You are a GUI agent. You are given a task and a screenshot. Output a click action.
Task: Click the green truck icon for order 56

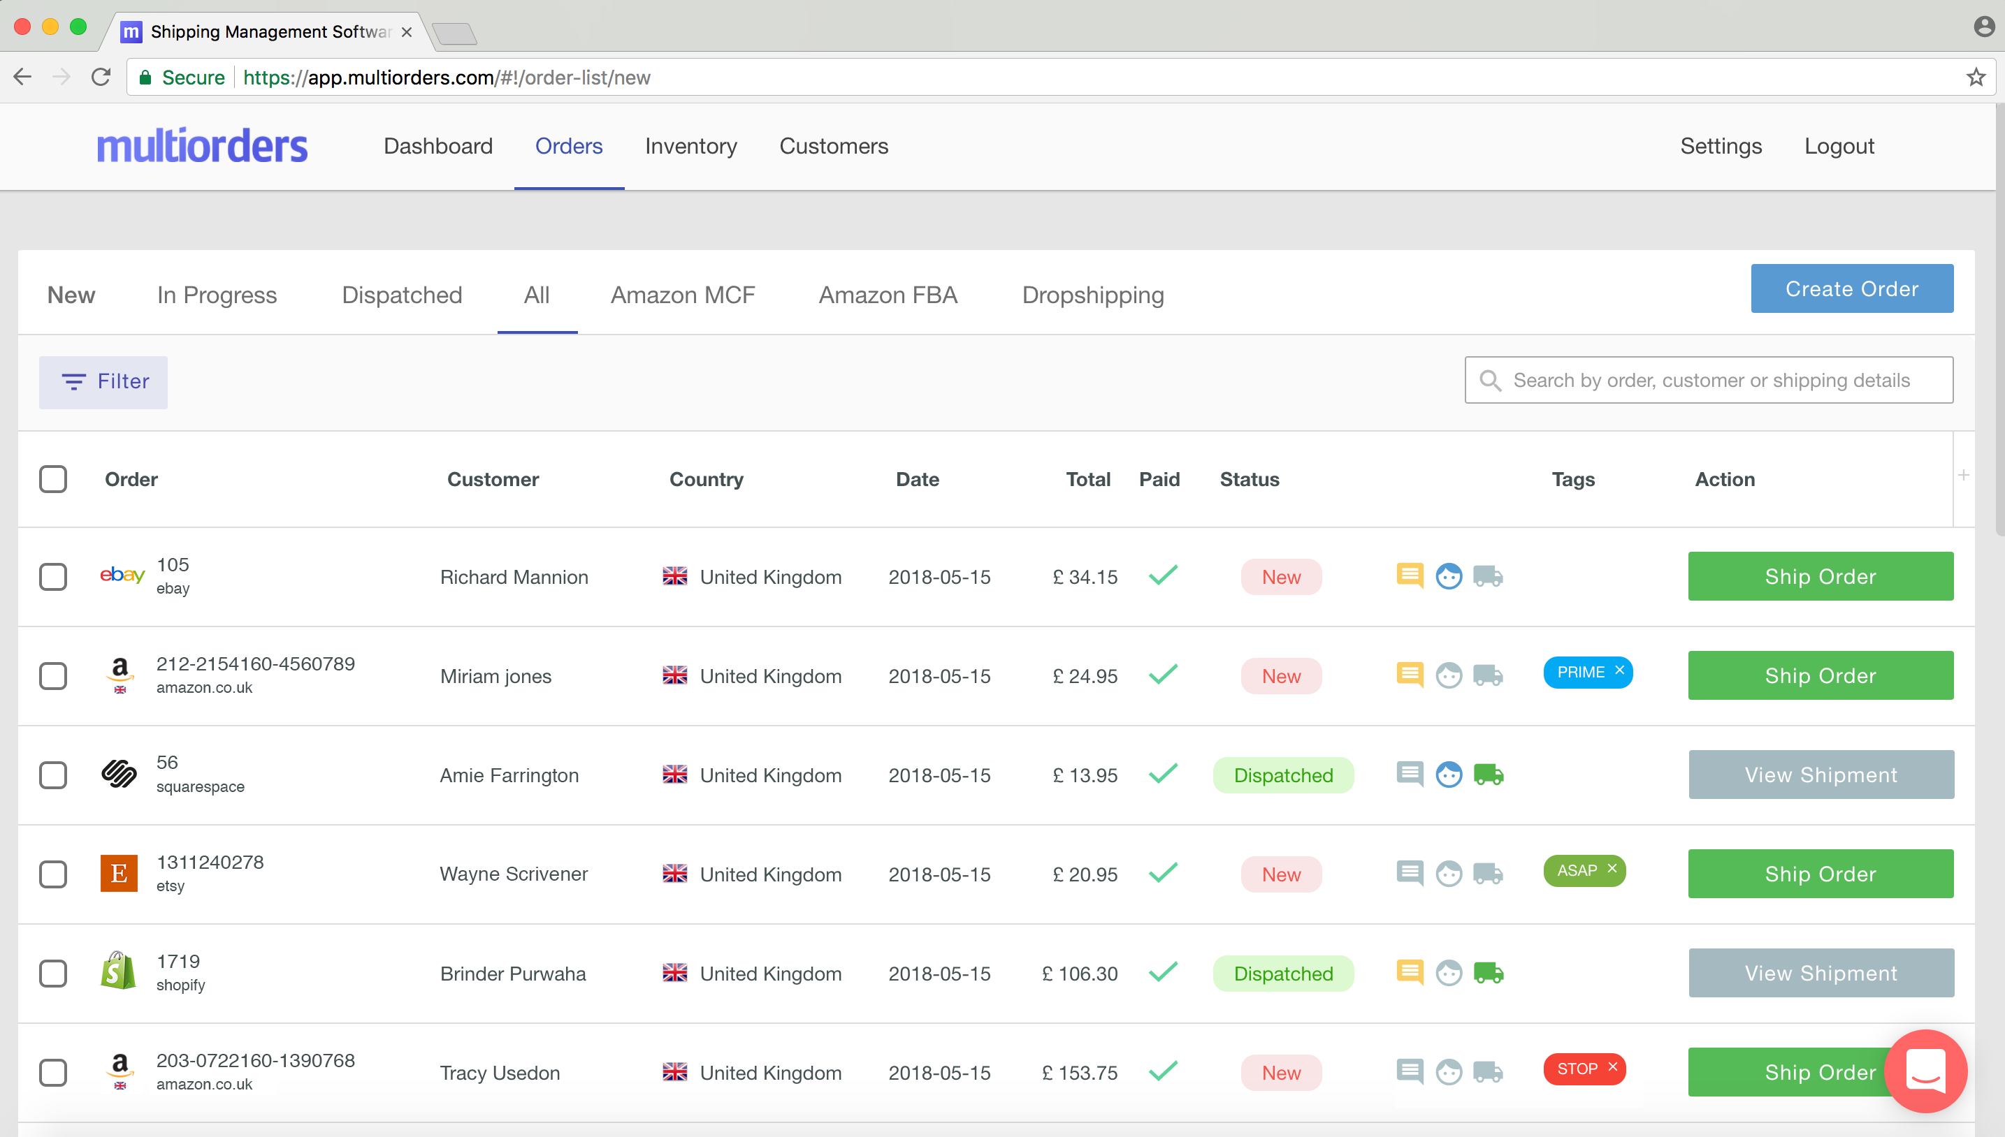1488,775
